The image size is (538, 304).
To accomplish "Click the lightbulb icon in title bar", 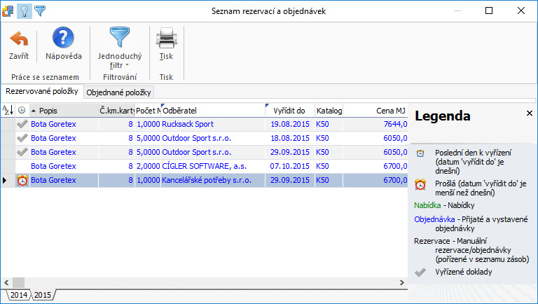I will click(x=24, y=10).
